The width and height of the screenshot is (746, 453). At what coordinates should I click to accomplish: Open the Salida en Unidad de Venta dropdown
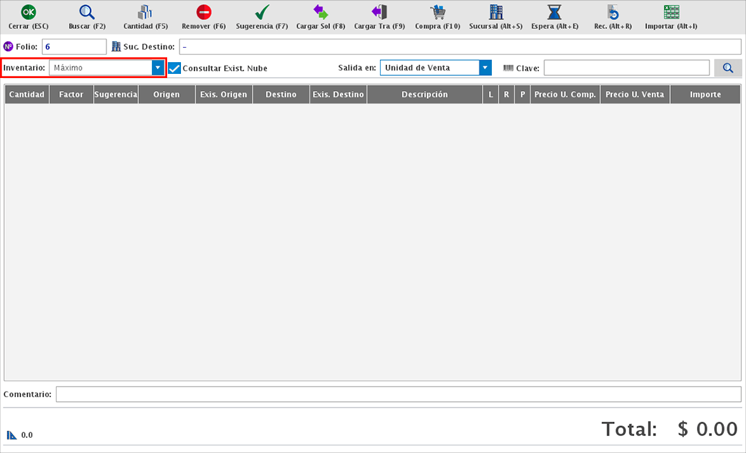pyautogui.click(x=485, y=68)
